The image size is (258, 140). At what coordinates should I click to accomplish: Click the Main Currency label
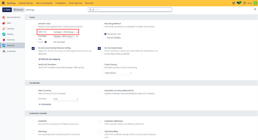pyautogui.click(x=45, y=90)
